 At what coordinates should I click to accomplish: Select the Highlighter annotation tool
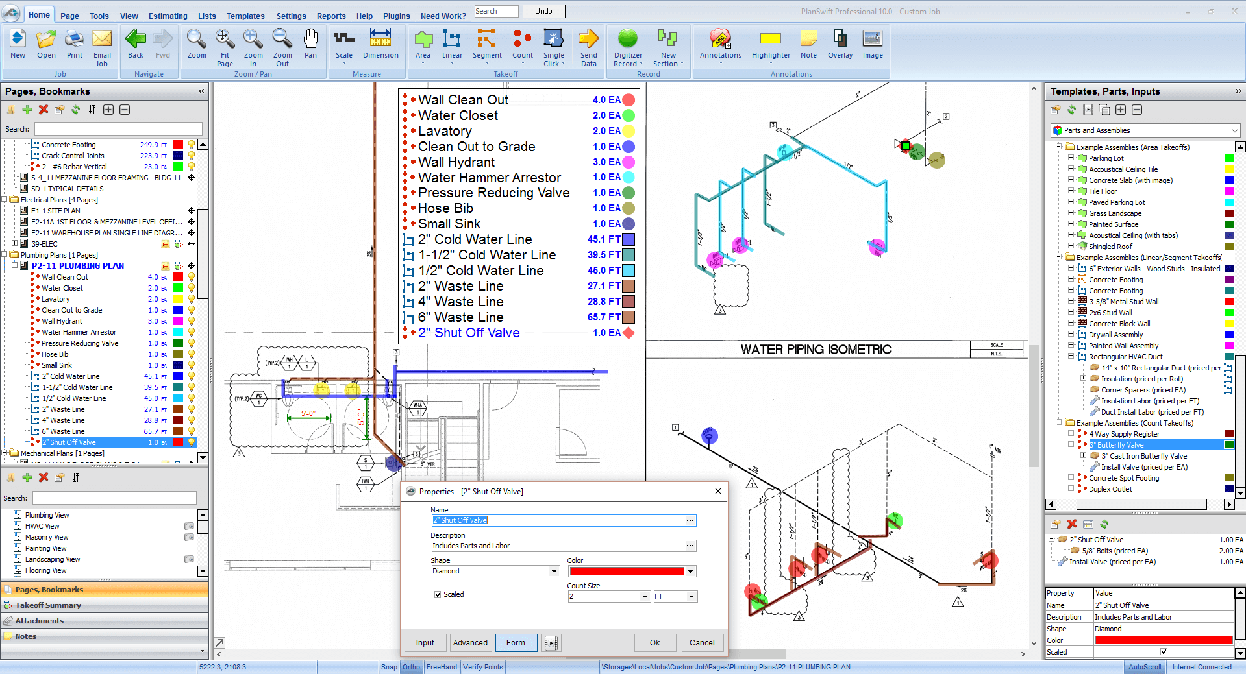tap(770, 45)
